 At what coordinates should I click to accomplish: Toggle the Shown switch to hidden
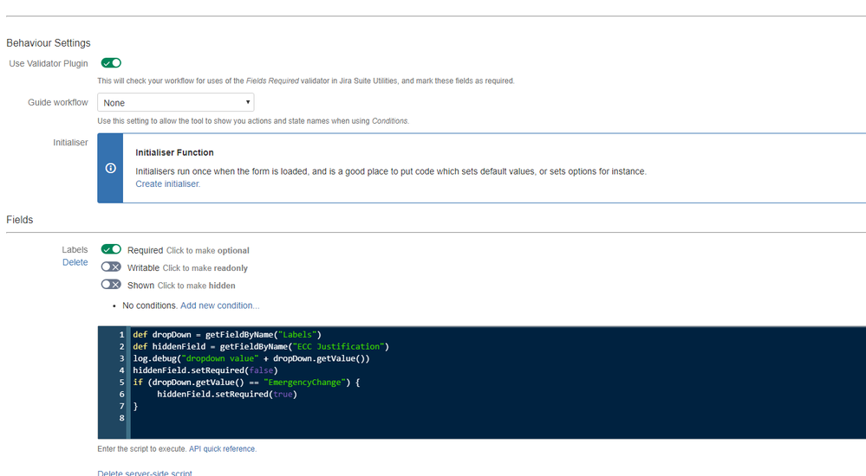click(111, 285)
